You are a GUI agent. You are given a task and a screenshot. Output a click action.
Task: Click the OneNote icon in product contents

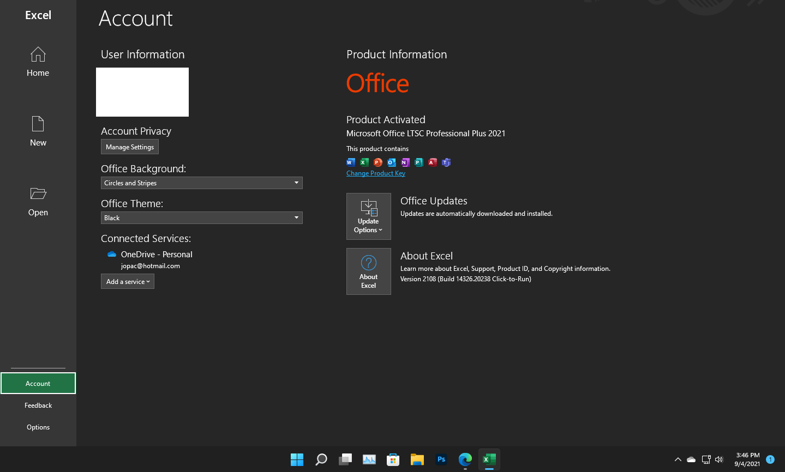click(405, 162)
